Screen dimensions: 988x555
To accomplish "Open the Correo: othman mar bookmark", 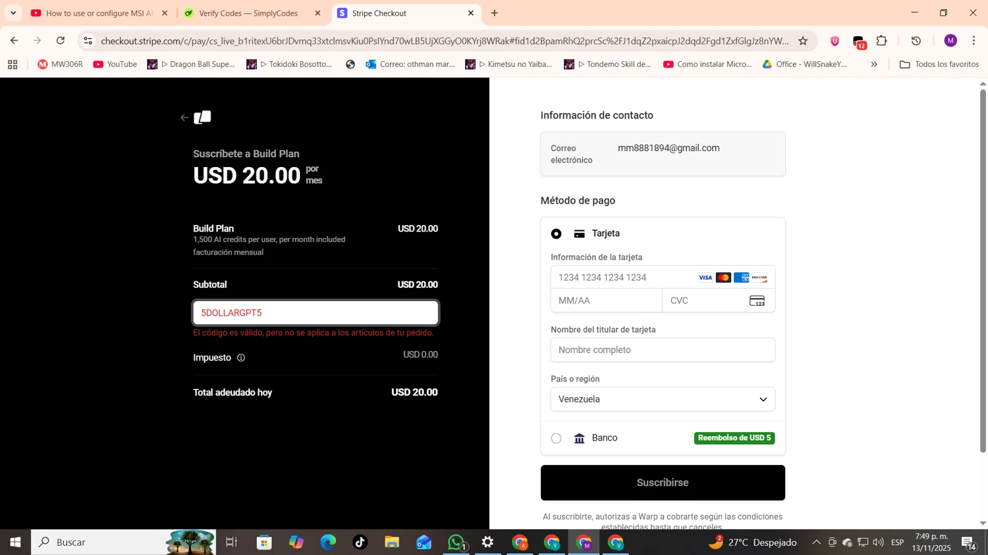I will point(410,64).
